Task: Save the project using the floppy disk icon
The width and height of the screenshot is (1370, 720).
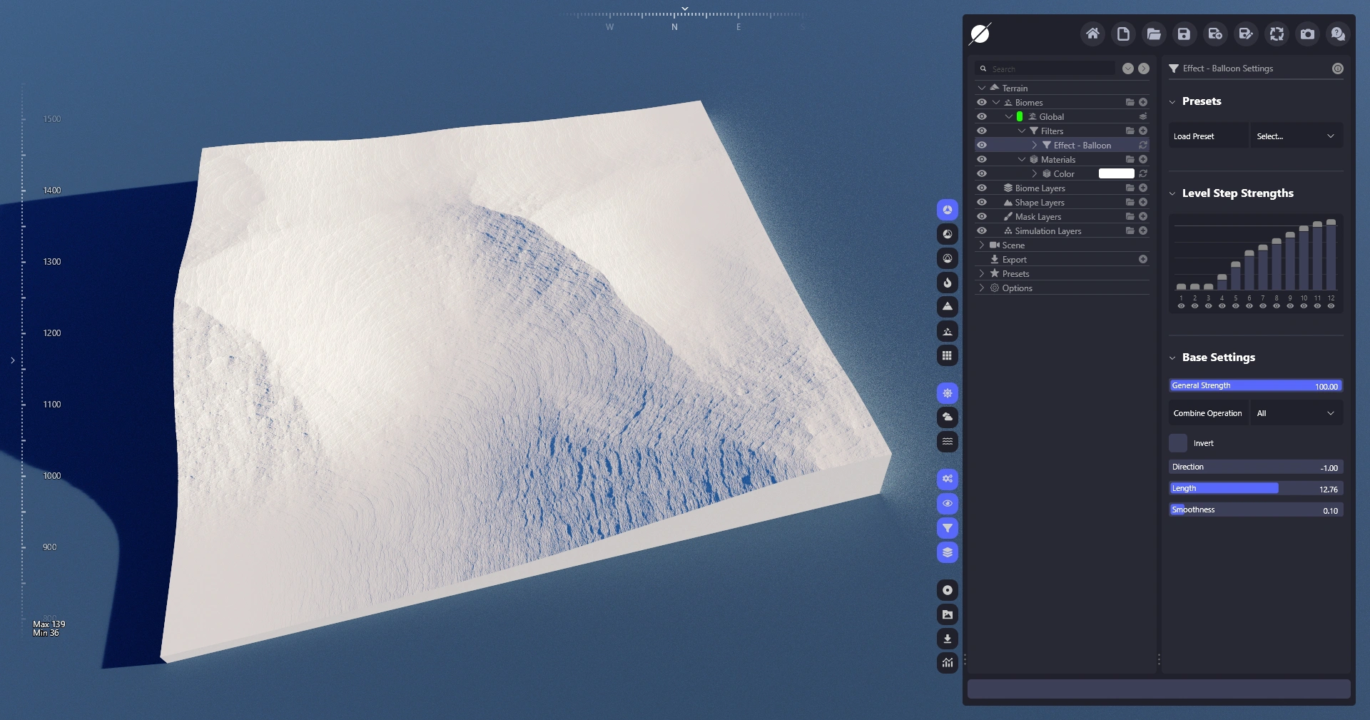Action: [x=1184, y=34]
